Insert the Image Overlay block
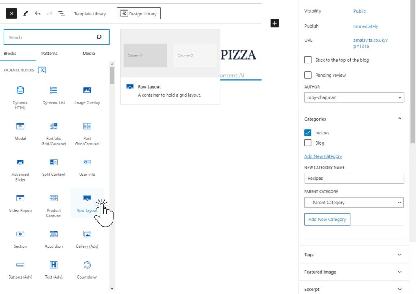This screenshot has width=416, height=294. coord(87,91)
